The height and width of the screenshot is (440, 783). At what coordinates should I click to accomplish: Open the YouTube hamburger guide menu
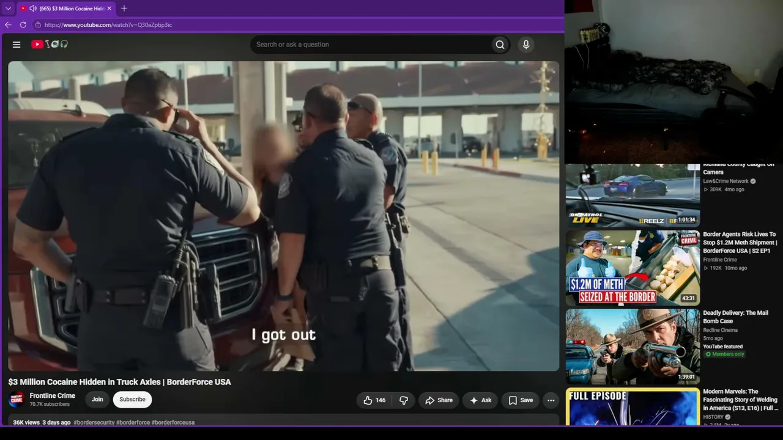click(x=17, y=45)
